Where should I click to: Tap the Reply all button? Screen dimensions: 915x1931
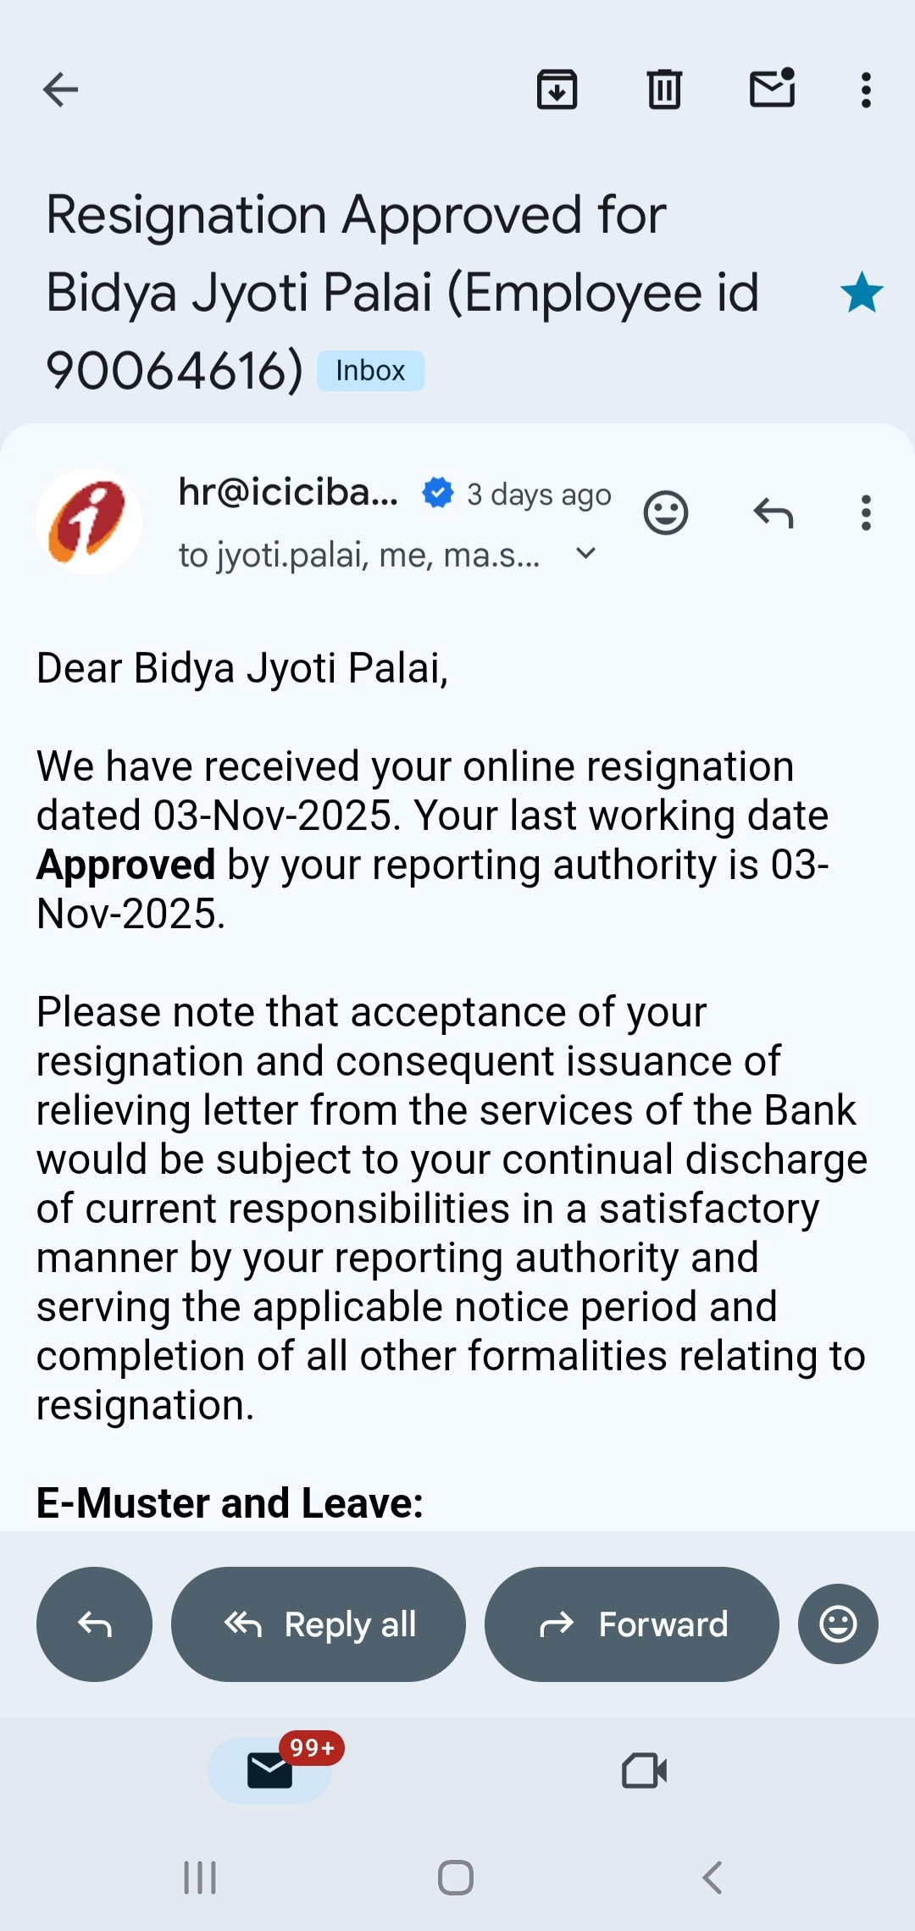pyautogui.click(x=319, y=1624)
